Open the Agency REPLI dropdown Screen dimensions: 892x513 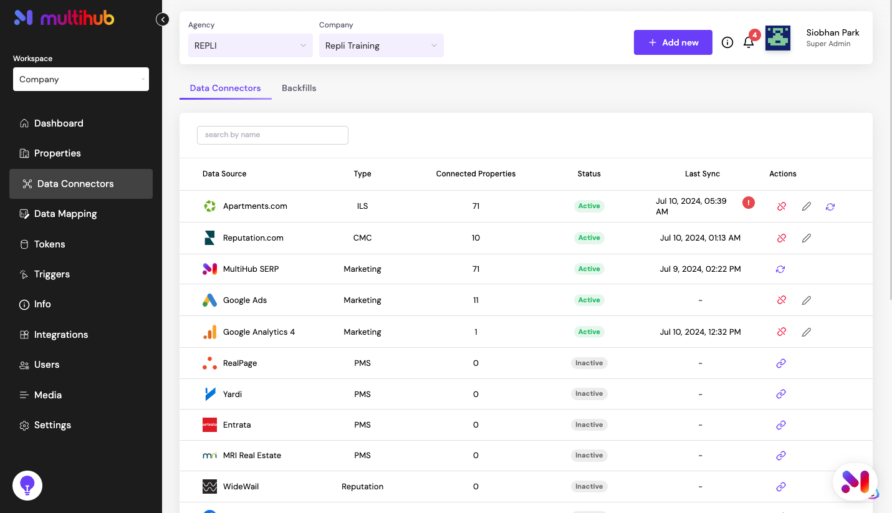(251, 46)
